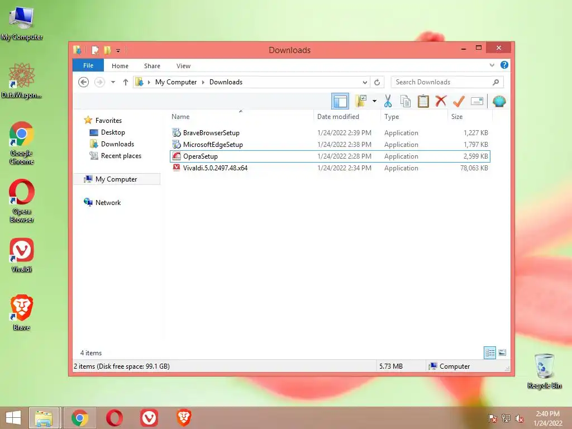Click the folder options toolbar icon
This screenshot has width=572, height=429.
(361, 101)
